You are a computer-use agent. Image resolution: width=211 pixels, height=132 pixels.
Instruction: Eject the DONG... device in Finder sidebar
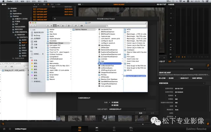[x=43, y=54]
